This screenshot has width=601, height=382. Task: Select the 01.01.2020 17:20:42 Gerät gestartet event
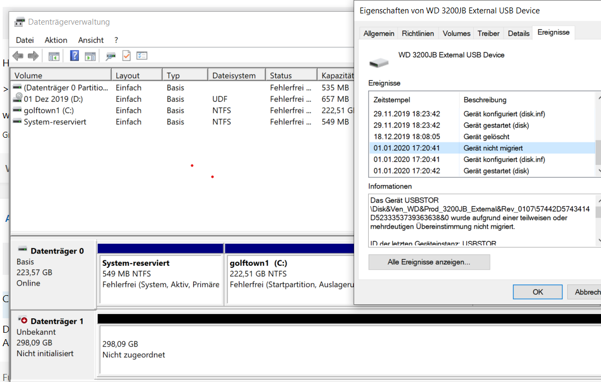coord(482,171)
